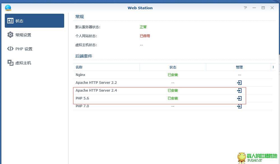280x164 pixels.
Task: Click the 正常 default server status value
Action: tap(143, 27)
